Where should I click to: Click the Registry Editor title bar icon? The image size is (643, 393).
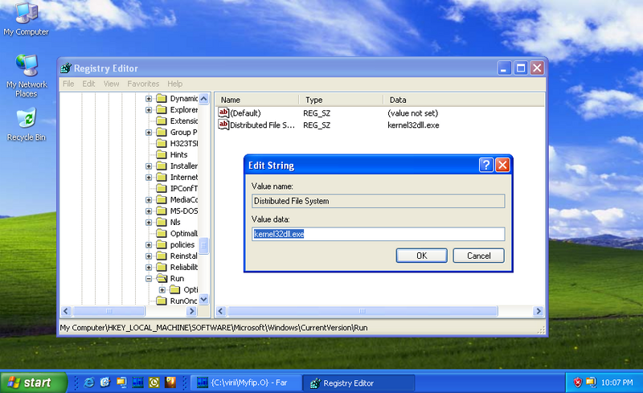click(x=66, y=68)
